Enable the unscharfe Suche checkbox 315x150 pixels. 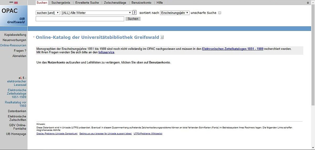point(220,13)
